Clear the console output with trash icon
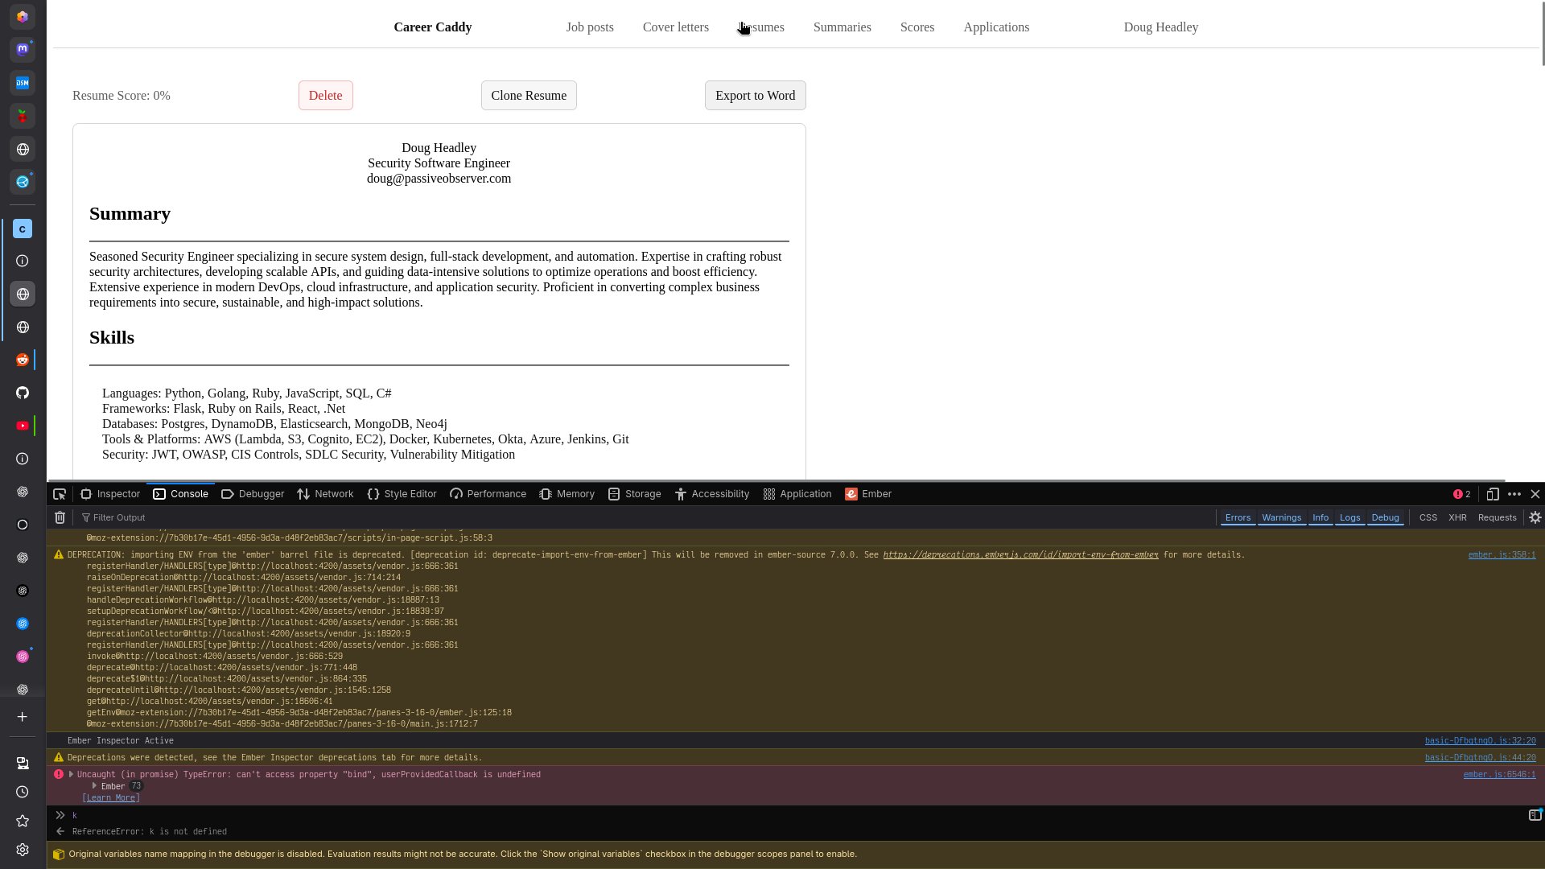The width and height of the screenshot is (1545, 869). point(60,517)
